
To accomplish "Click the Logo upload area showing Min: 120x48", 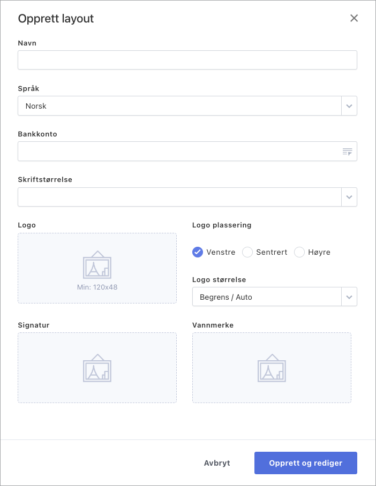I will click(x=97, y=268).
